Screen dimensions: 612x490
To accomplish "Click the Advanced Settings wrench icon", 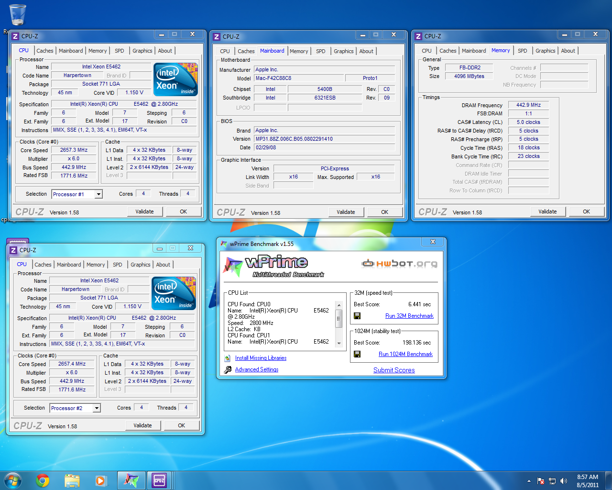I will pyautogui.click(x=228, y=369).
